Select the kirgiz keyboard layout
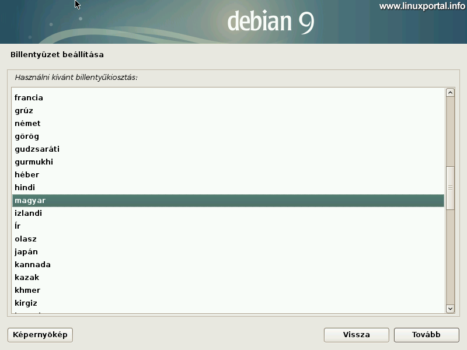This screenshot has width=467, height=350. [x=228, y=303]
